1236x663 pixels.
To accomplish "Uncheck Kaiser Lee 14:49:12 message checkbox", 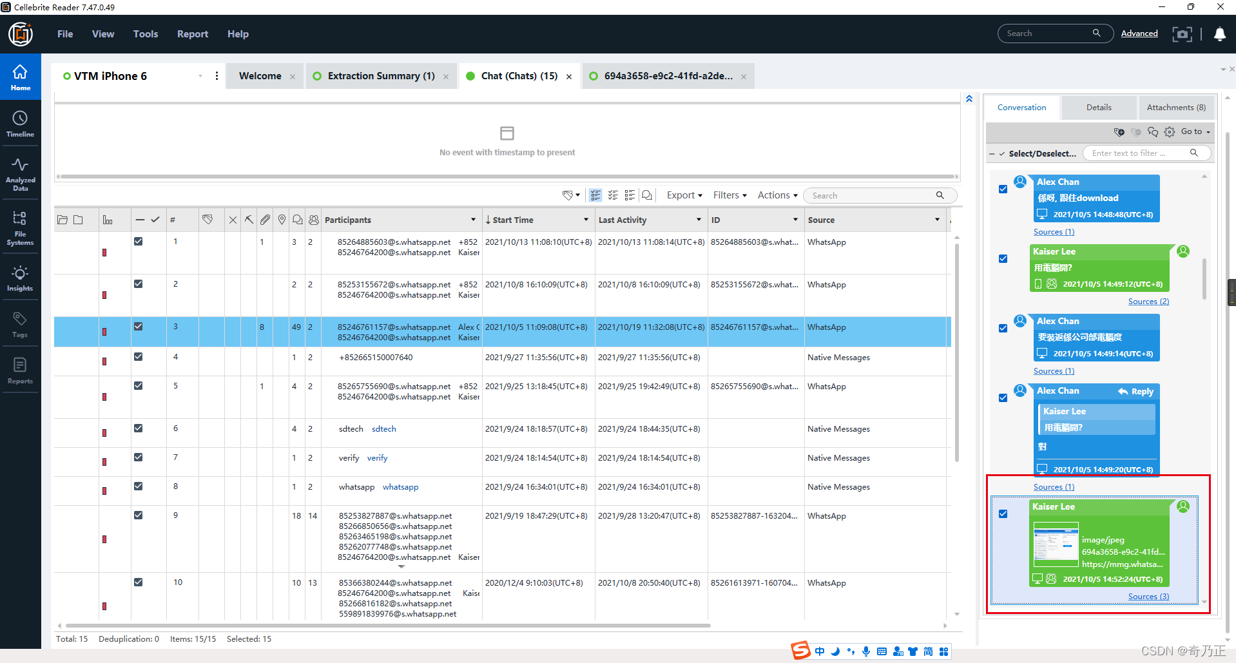I will (x=1003, y=259).
